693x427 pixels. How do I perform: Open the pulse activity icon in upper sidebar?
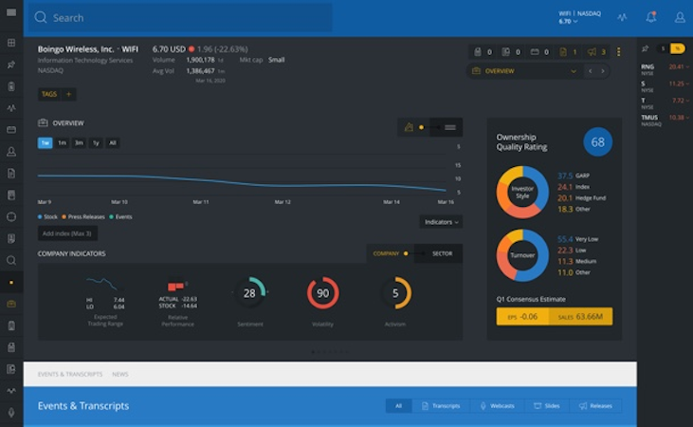11,108
